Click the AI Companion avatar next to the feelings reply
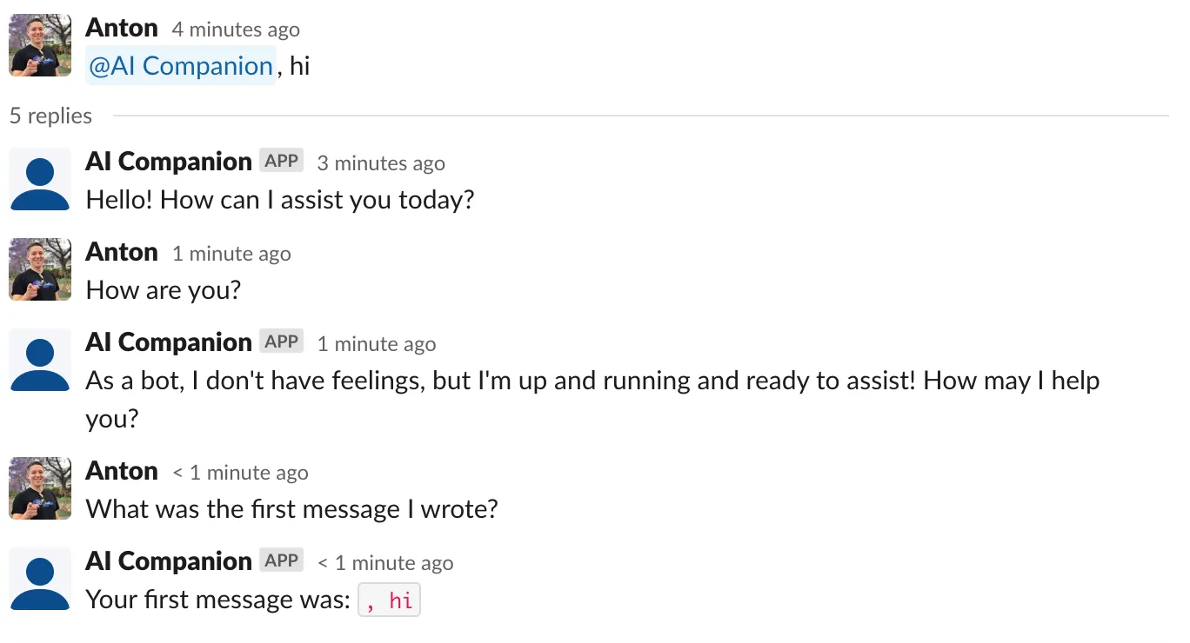The width and height of the screenshot is (1190, 643). pos(40,361)
